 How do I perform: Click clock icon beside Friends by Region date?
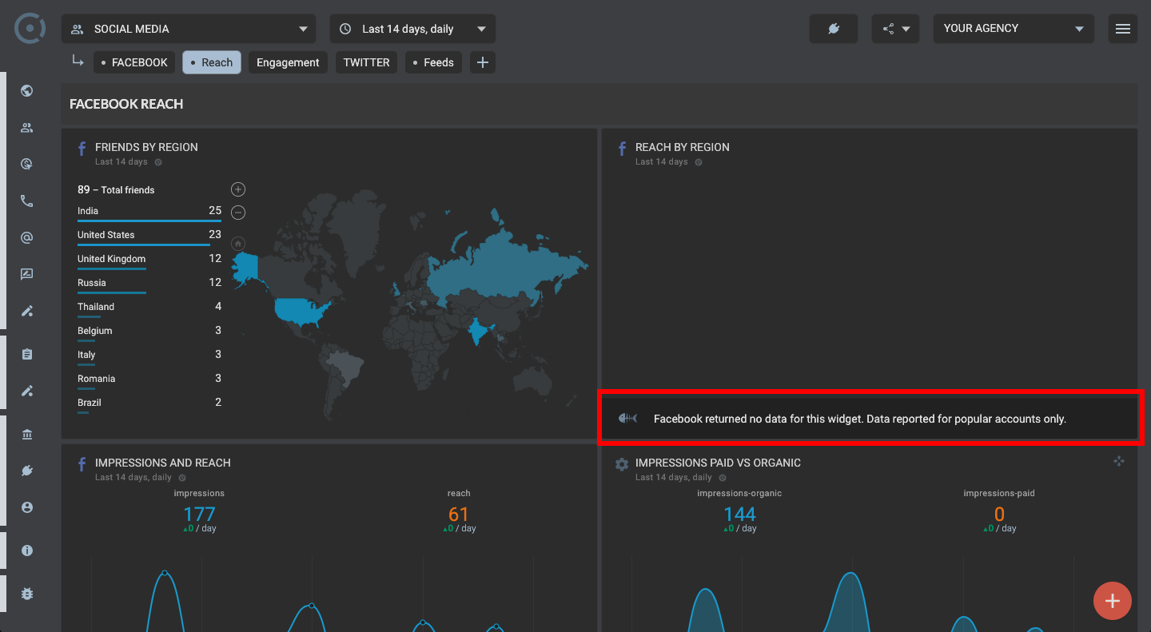click(158, 162)
